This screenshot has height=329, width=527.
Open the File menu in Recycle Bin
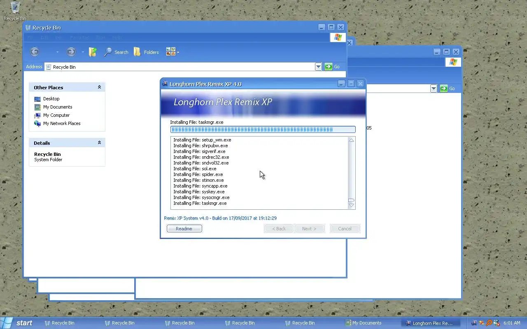[x=30, y=37]
